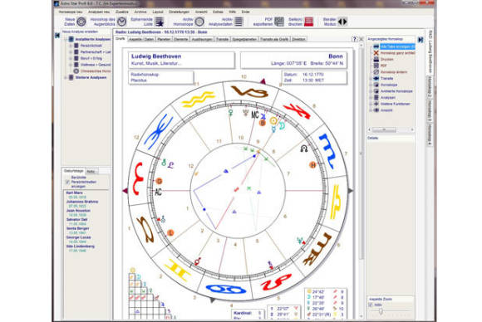
Task: Expand the Persönlichkeit analysis tree node
Action: [x=71, y=46]
